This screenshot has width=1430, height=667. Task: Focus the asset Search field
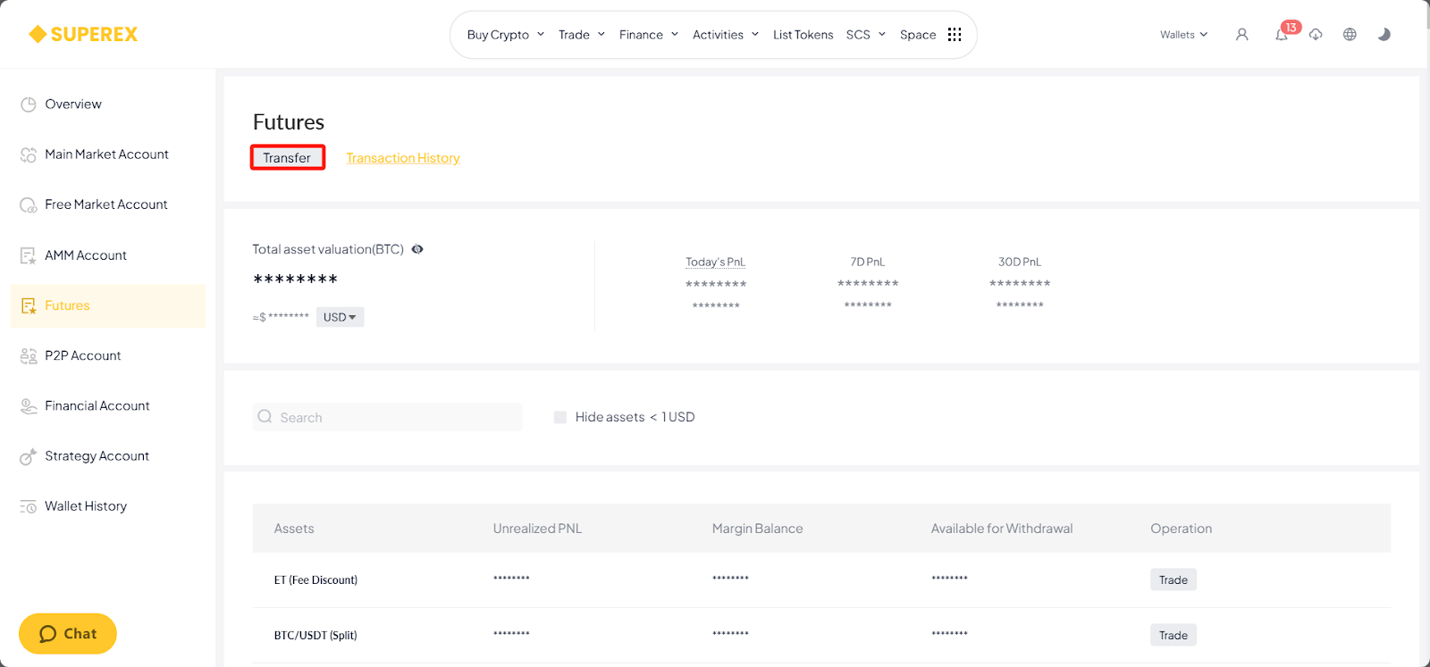pyautogui.click(x=387, y=417)
